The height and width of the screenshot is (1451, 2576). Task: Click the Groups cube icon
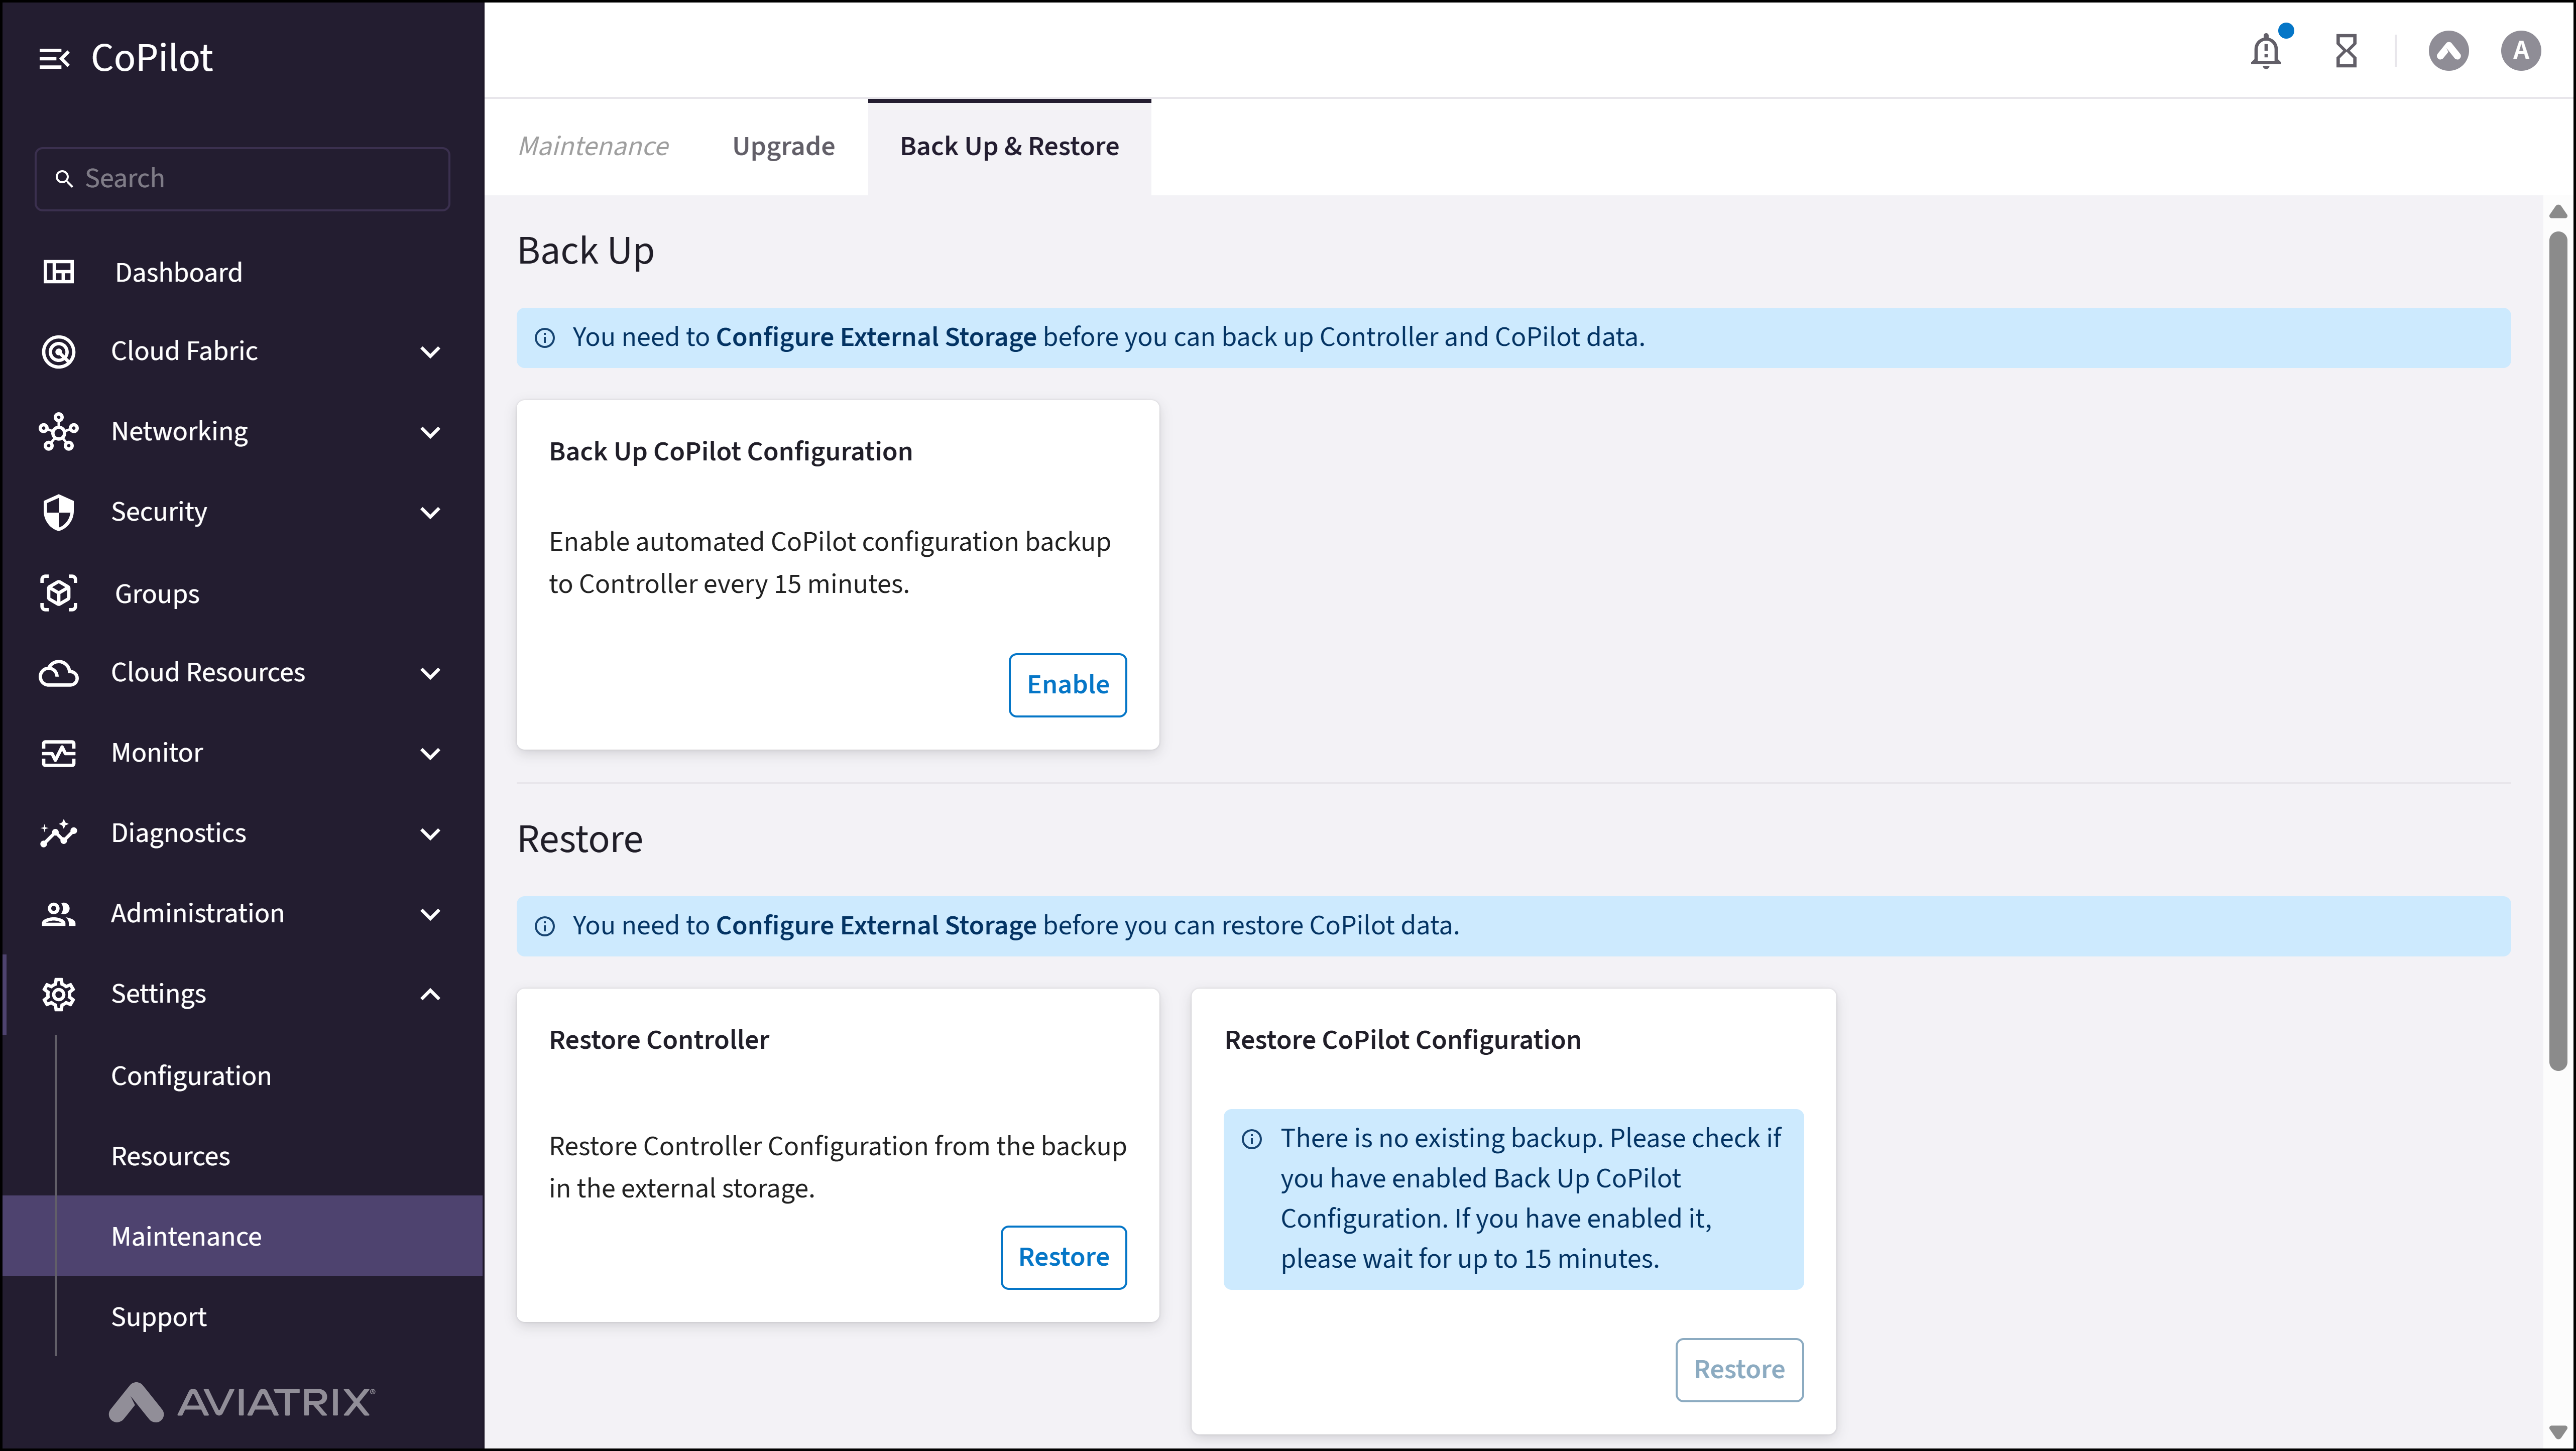(59, 593)
